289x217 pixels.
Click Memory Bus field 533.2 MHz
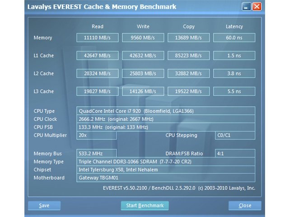pos(96,153)
